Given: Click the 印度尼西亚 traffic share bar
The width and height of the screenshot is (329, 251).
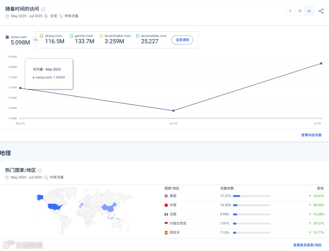Looking at the screenshot, I should pos(252,224).
